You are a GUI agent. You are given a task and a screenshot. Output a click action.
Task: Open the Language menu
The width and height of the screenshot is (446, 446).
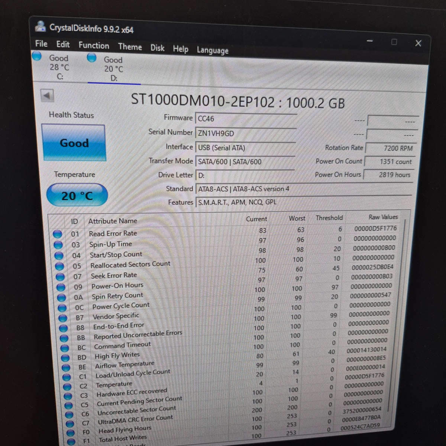click(x=213, y=50)
